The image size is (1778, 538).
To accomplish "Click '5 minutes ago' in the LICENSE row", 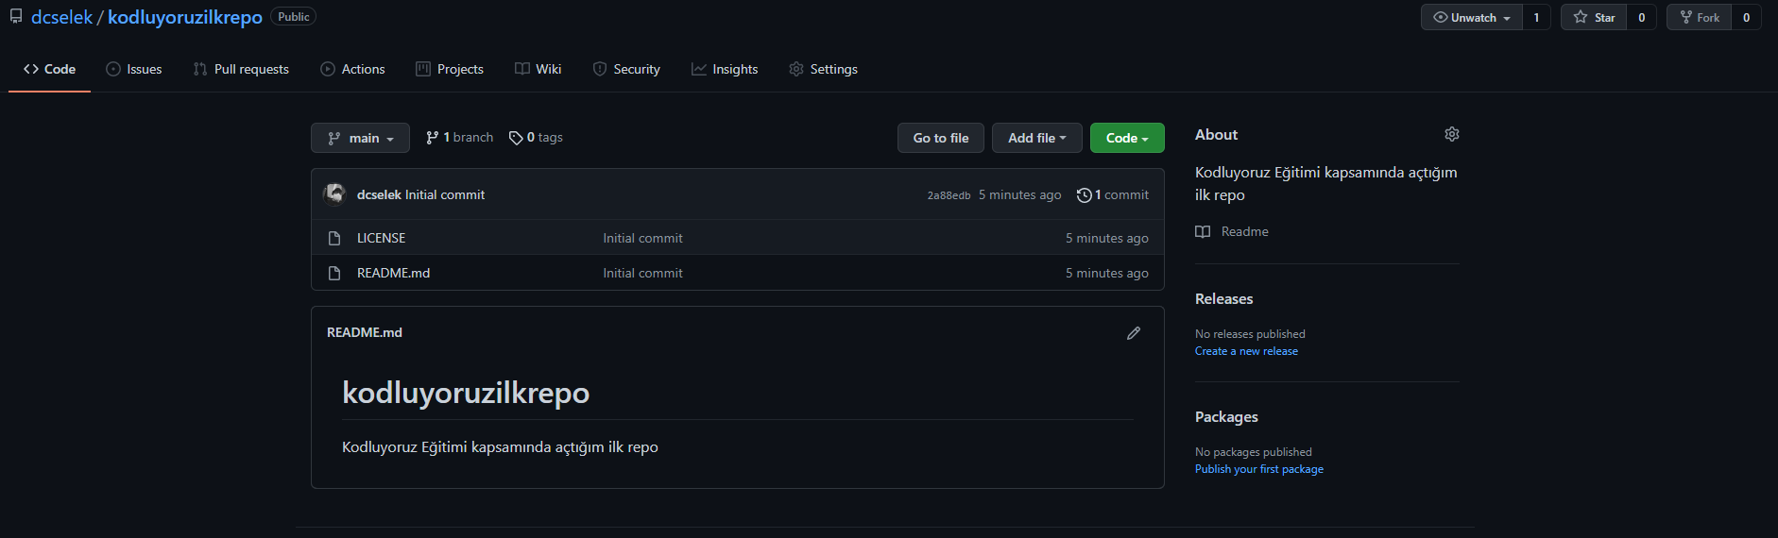I will 1107,238.
